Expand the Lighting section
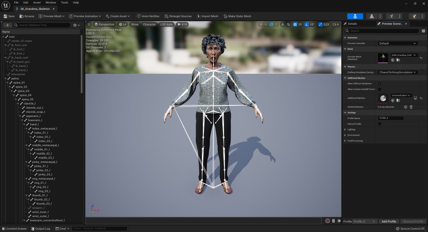Image resolution: width=428 pixels, height=232 pixels. click(x=345, y=130)
